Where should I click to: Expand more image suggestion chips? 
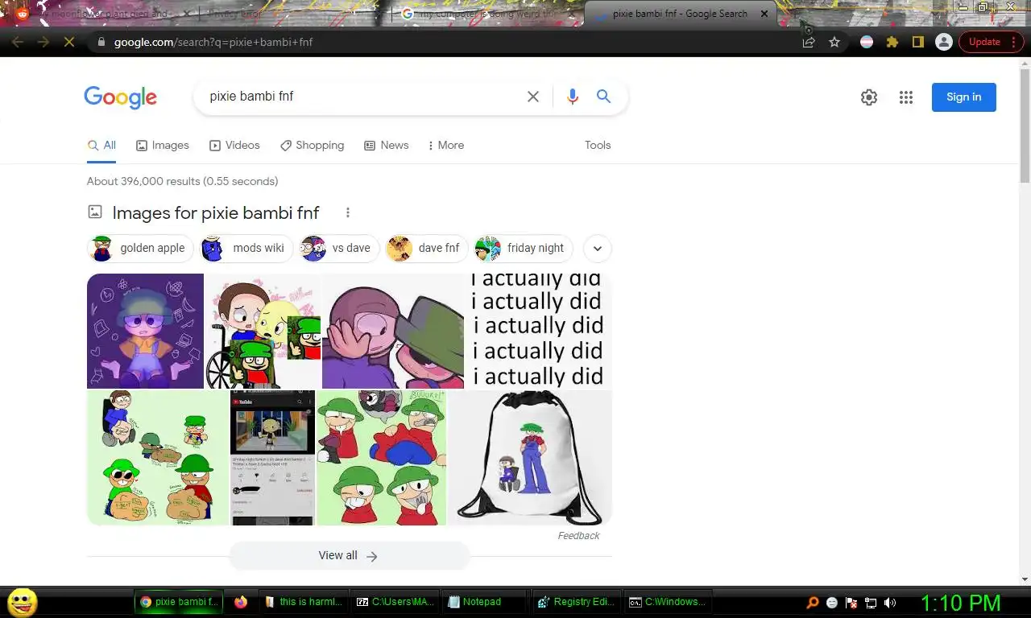click(x=597, y=249)
